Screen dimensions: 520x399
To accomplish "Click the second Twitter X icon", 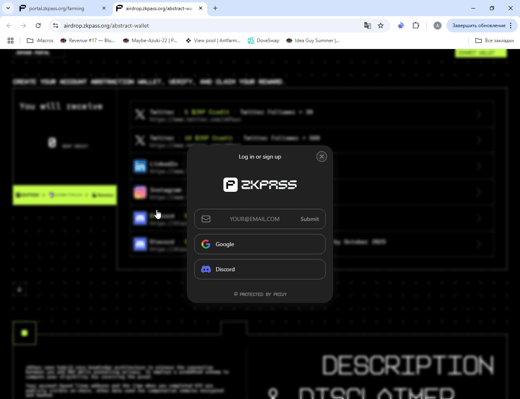I will (140, 140).
